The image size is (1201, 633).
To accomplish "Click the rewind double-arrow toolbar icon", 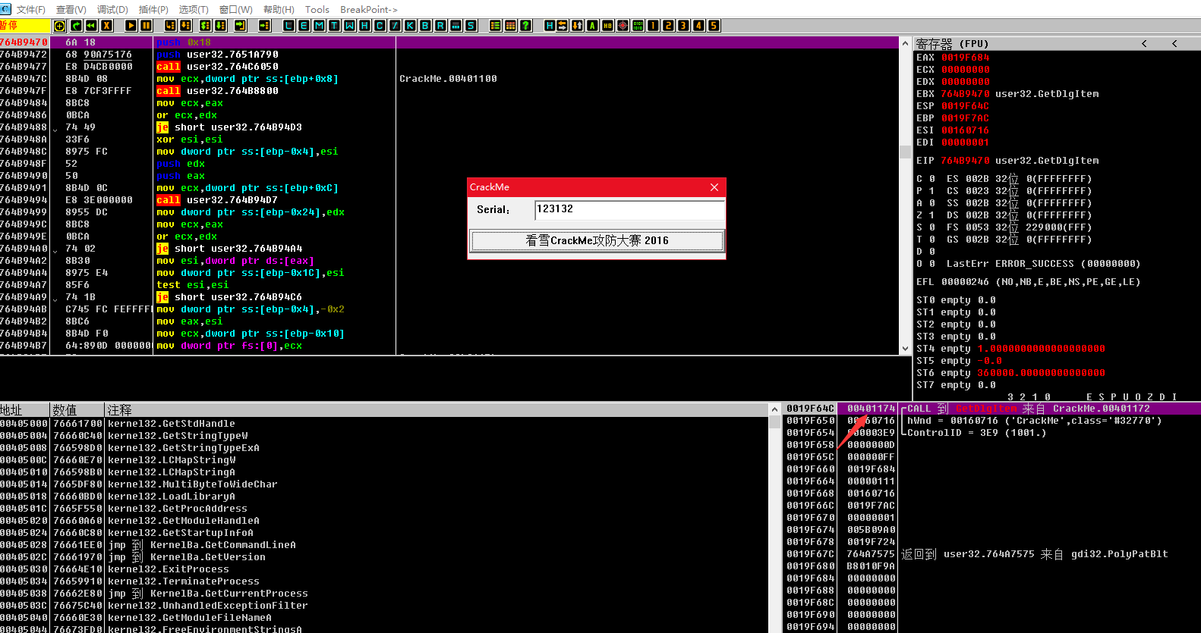I will tap(91, 26).
